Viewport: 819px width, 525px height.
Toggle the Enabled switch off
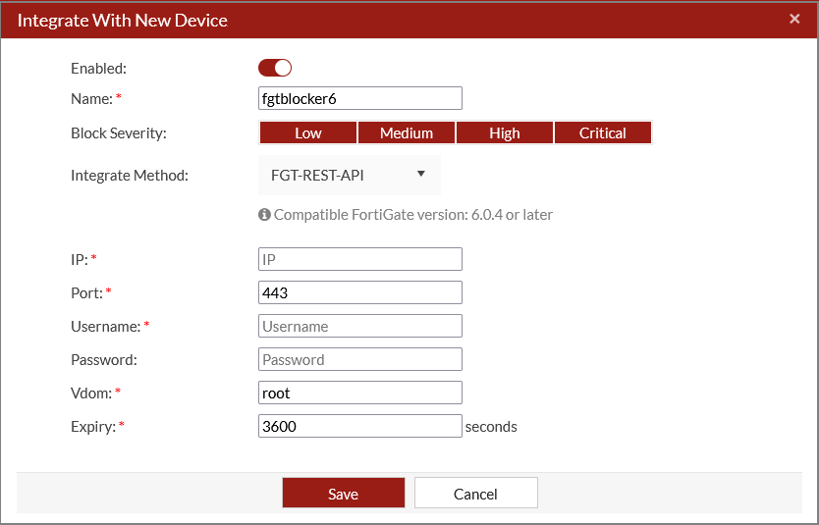[x=275, y=68]
